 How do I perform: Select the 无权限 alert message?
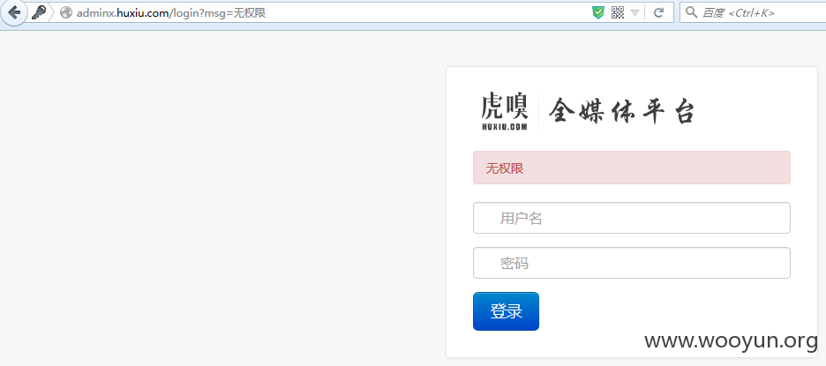[x=632, y=168]
